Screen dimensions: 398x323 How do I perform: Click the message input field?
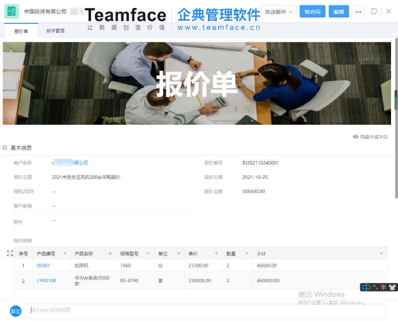[205, 311]
